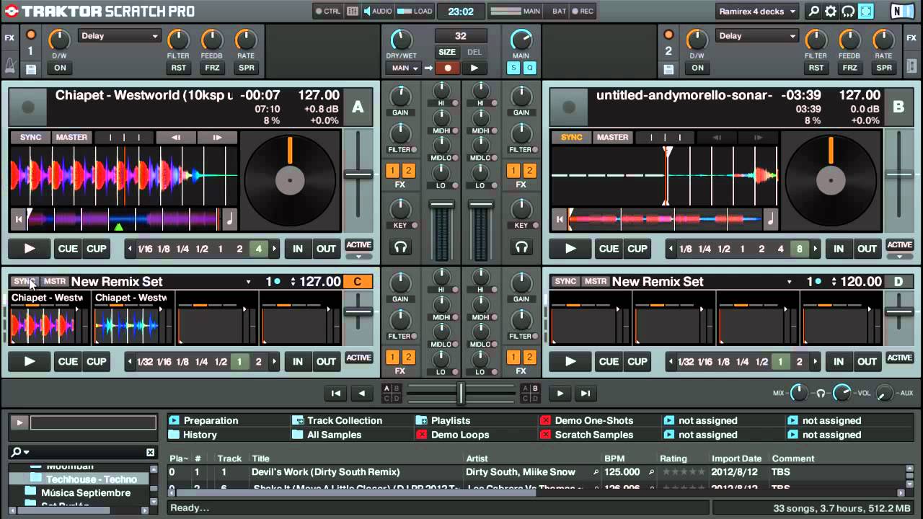The height and width of the screenshot is (519, 923).
Task: Enable headphone cue for channel A
Action: tap(400, 247)
